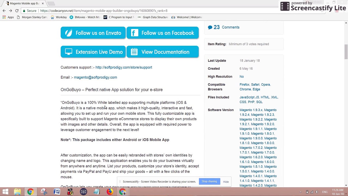Stop sharing the screen recording
The width and height of the screenshot is (348, 196).
[x=209, y=182]
